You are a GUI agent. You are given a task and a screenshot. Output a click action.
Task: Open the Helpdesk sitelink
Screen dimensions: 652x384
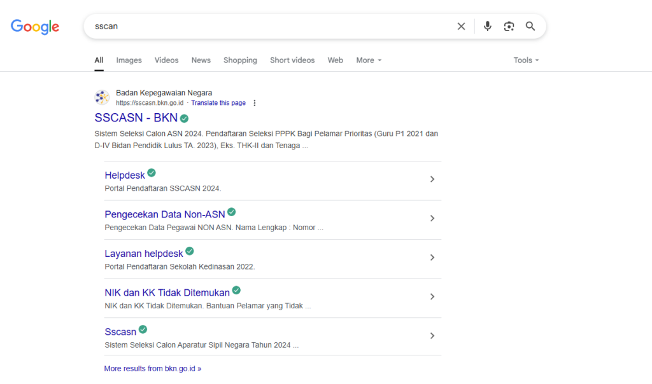coord(125,175)
